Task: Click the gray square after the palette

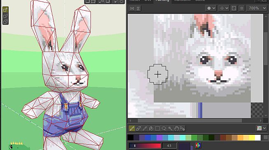Action: pos(266,137)
